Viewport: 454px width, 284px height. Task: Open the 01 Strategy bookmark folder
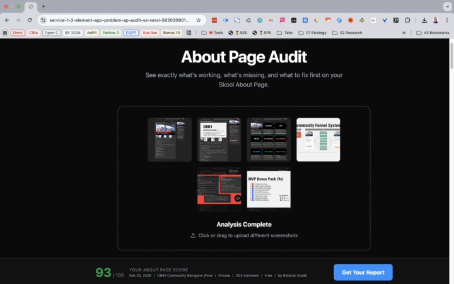(x=312, y=33)
